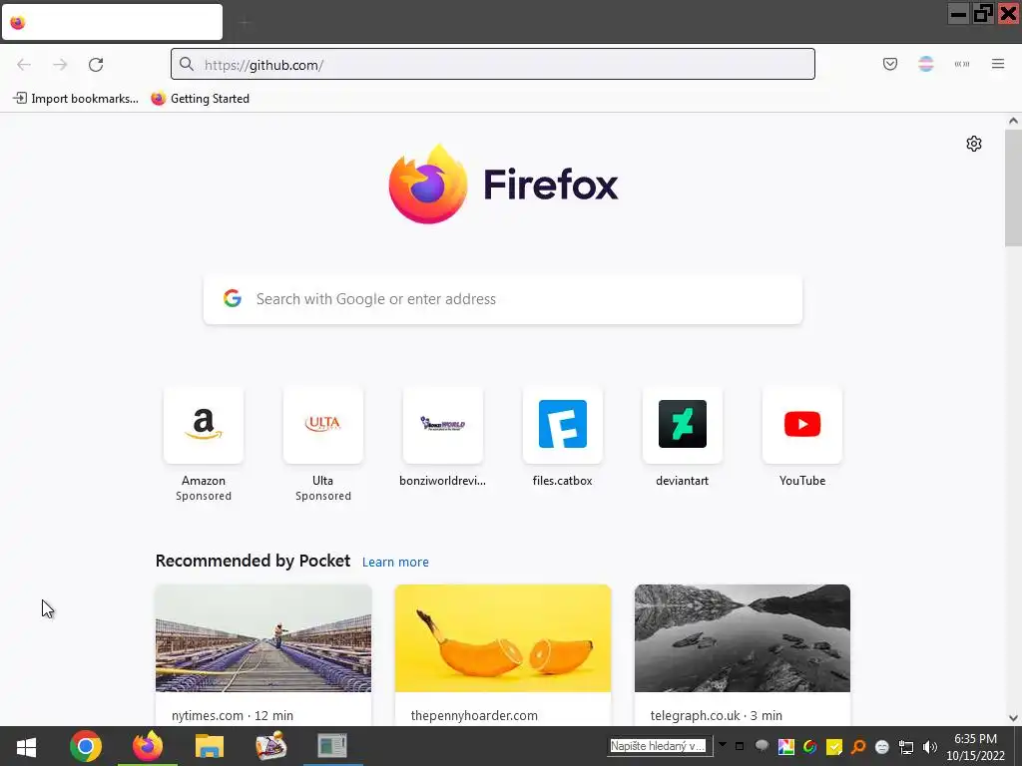Image resolution: width=1022 pixels, height=766 pixels.
Task: Click the browser Back arrow button
Action: click(x=24, y=65)
